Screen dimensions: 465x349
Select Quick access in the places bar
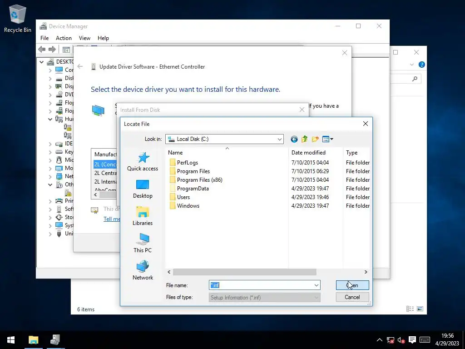143,161
